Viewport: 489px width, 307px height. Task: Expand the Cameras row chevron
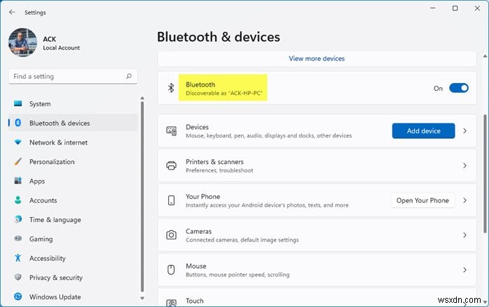(465, 235)
